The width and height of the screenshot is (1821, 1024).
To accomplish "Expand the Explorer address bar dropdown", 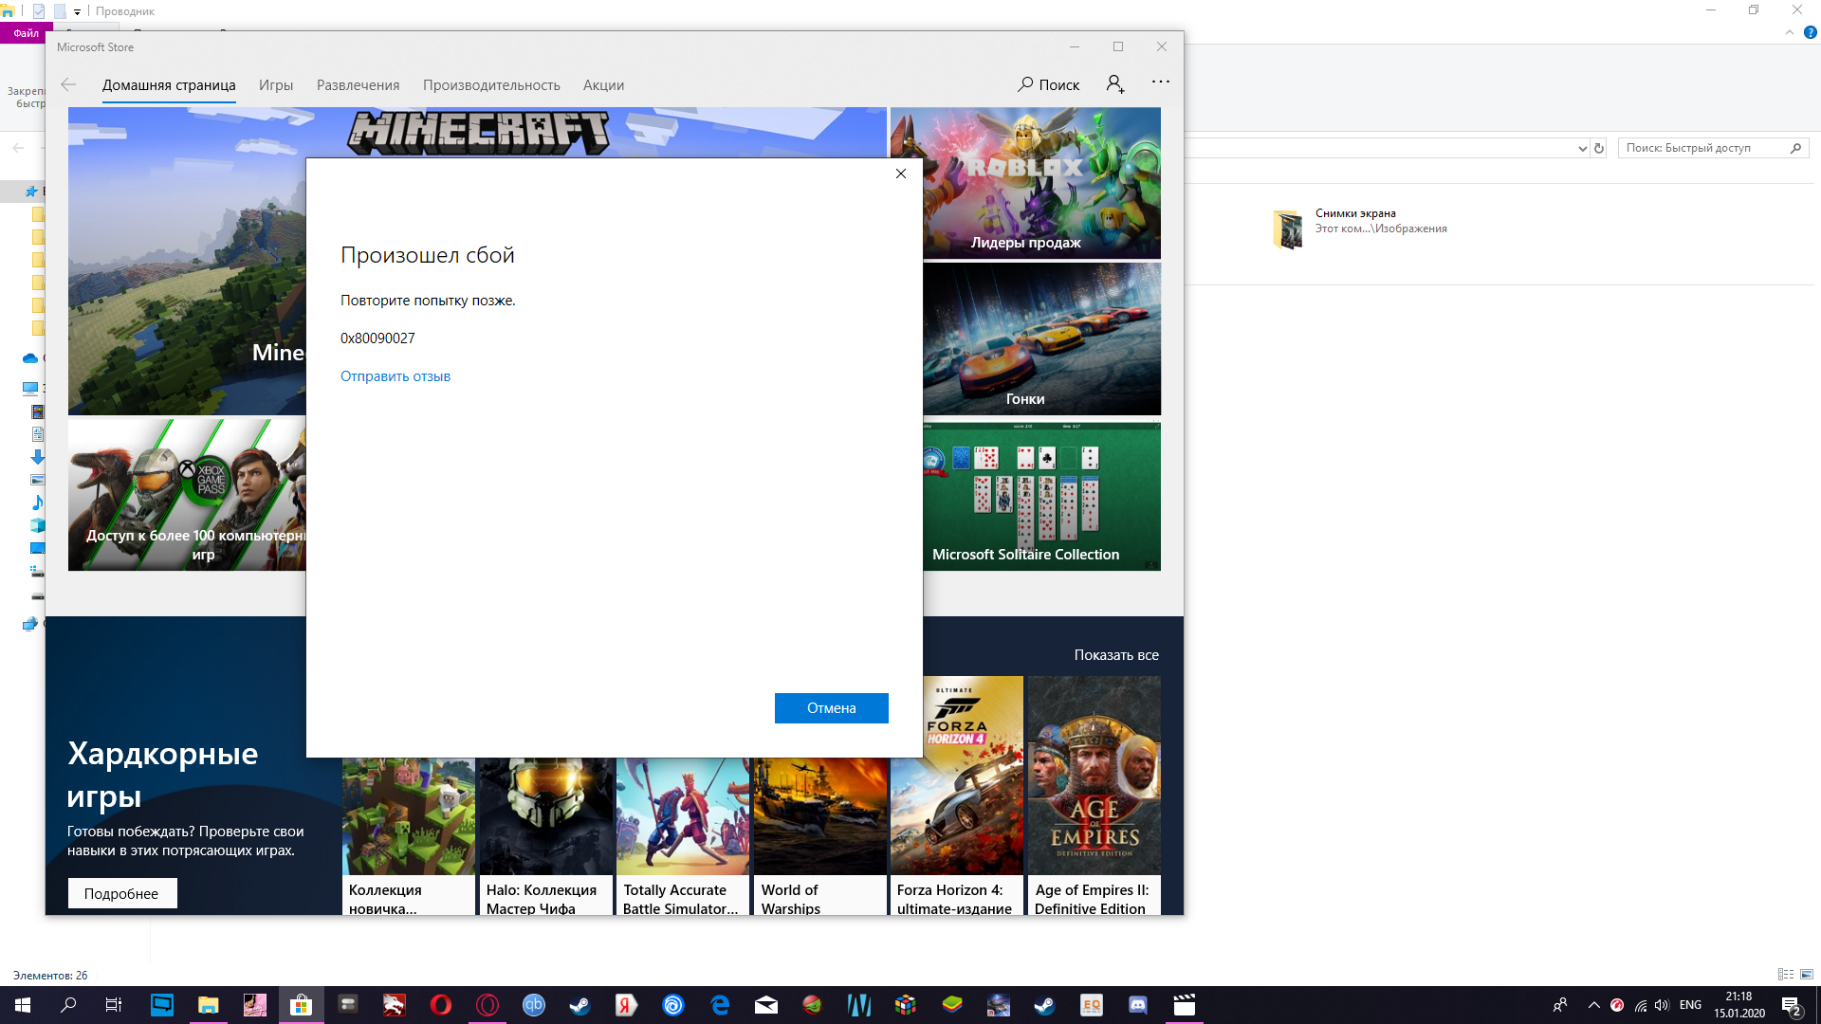I will (1582, 148).
